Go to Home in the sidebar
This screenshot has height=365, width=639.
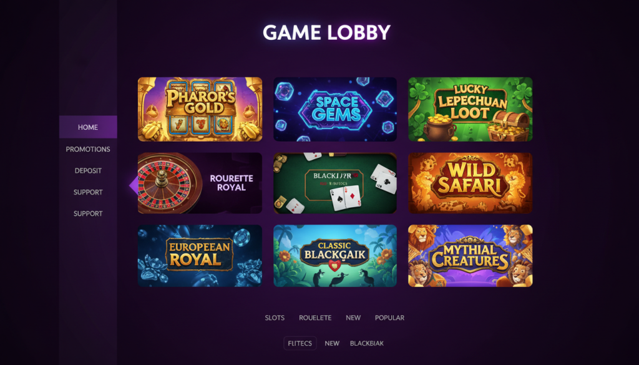click(x=88, y=127)
